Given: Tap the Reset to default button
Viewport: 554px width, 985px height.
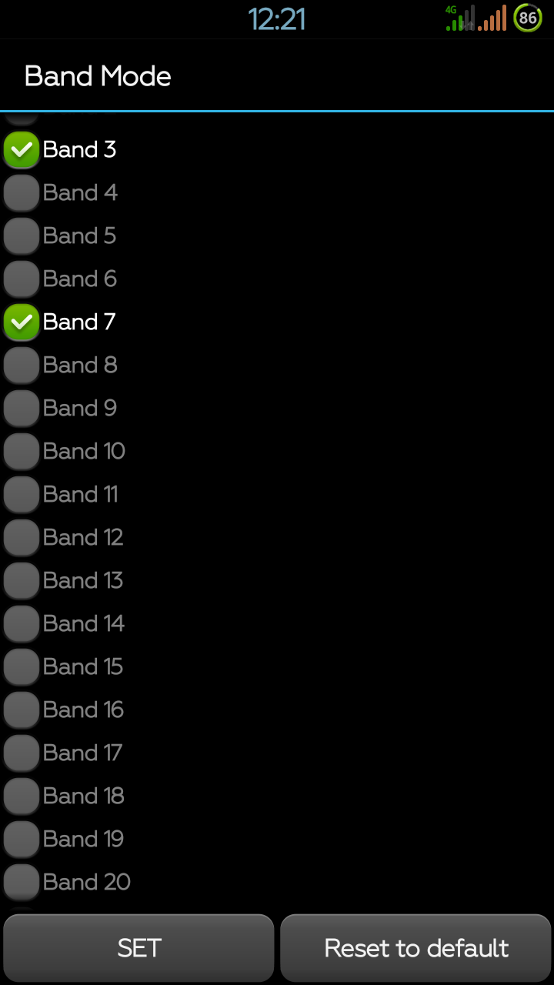Looking at the screenshot, I should tap(416, 948).
